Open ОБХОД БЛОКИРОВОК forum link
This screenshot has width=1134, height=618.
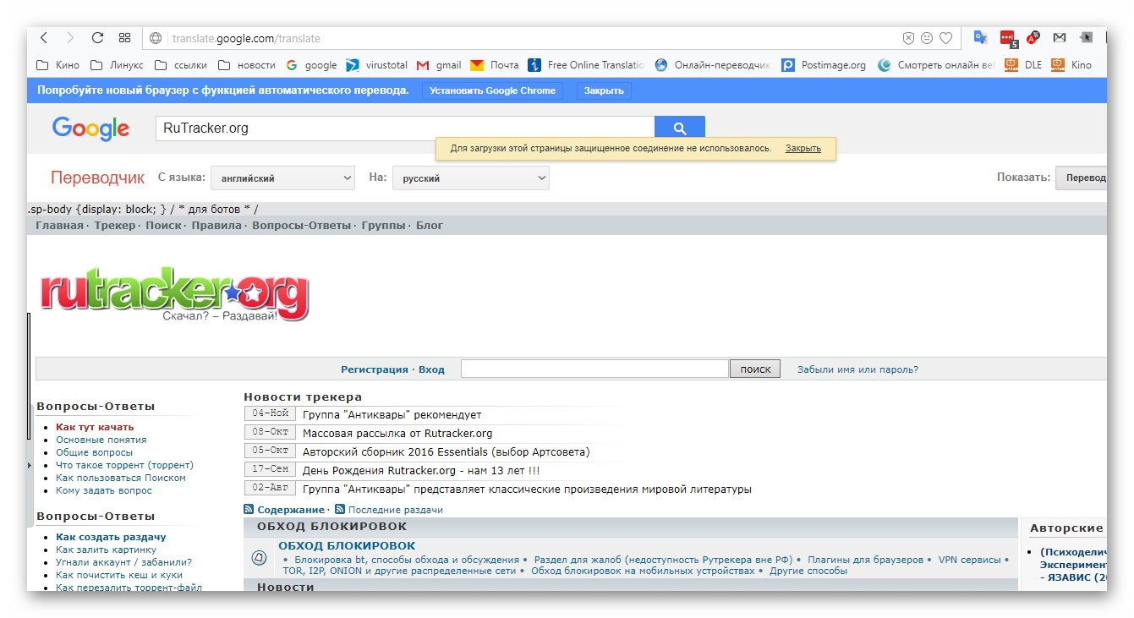(347, 545)
